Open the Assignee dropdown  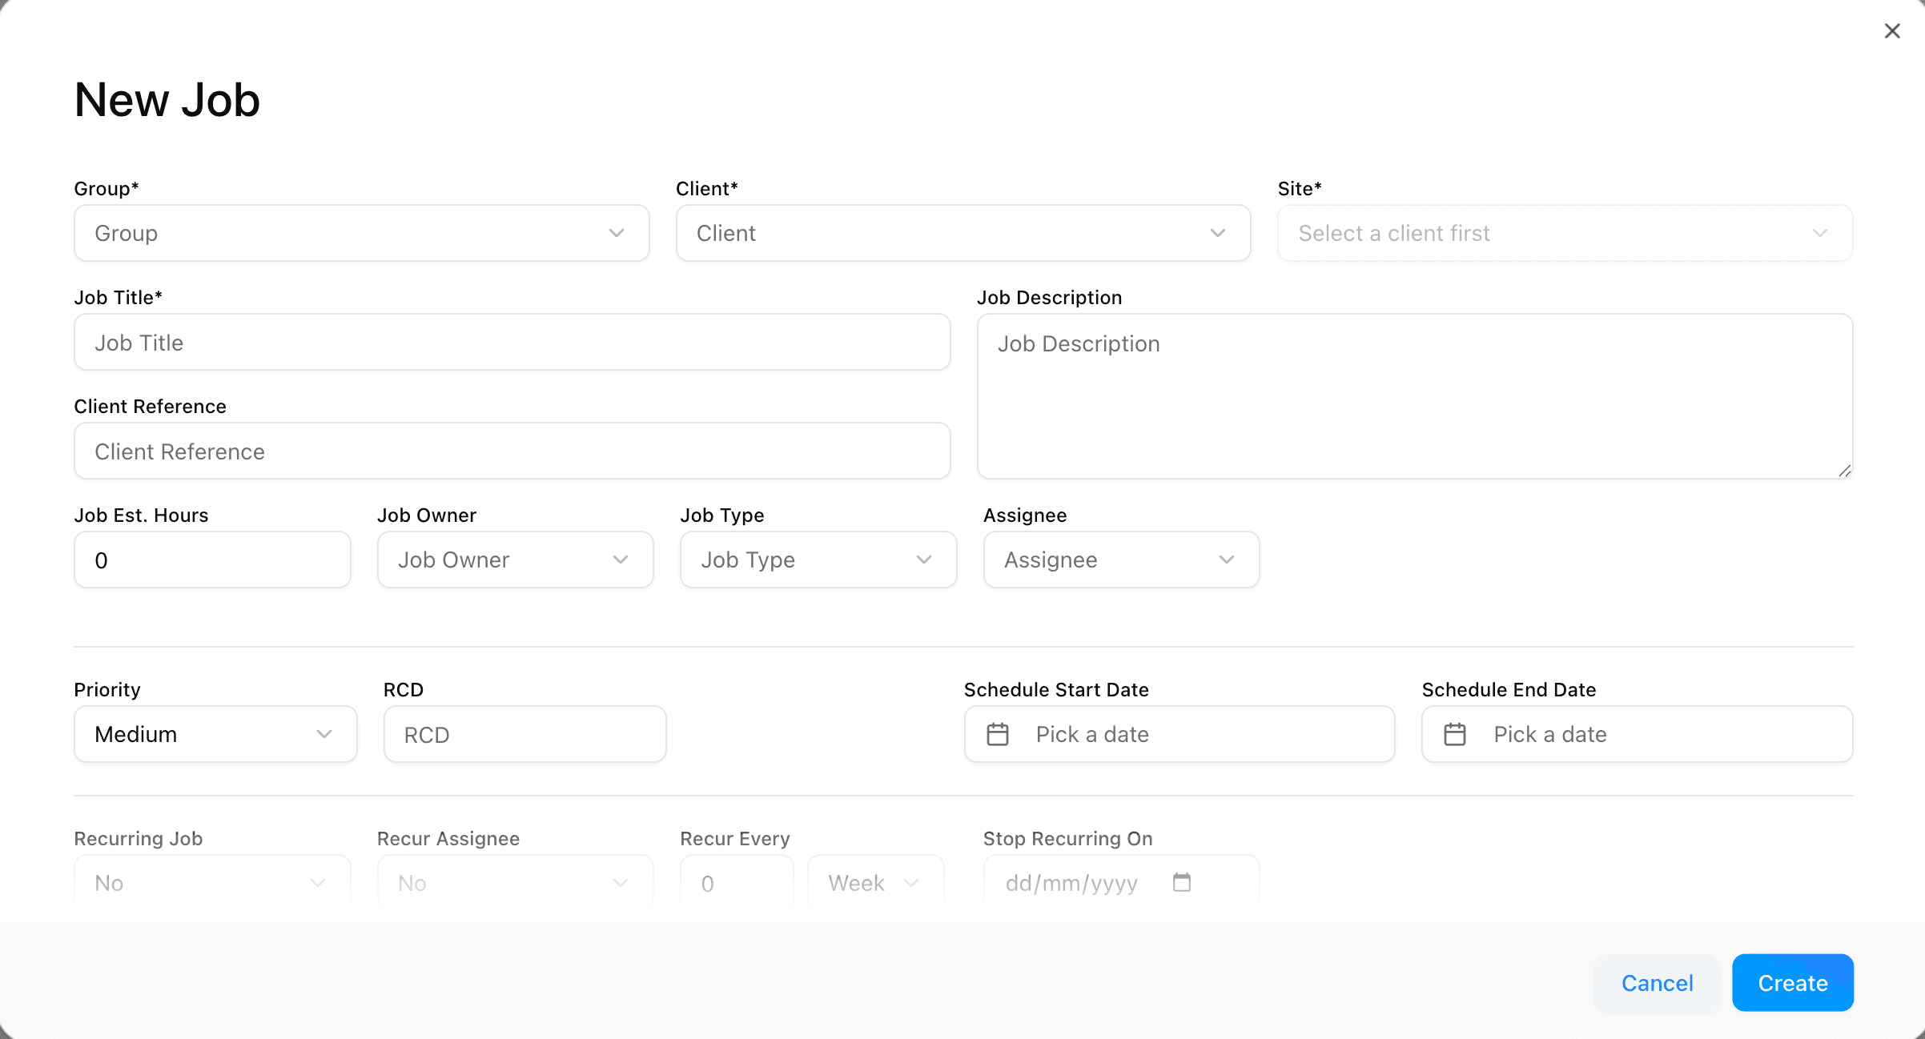click(1120, 560)
